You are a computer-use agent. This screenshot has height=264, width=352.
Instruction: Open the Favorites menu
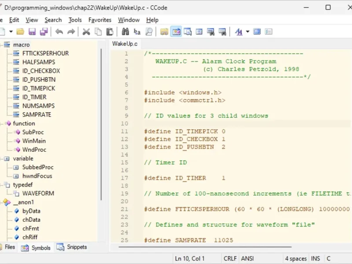(100, 20)
